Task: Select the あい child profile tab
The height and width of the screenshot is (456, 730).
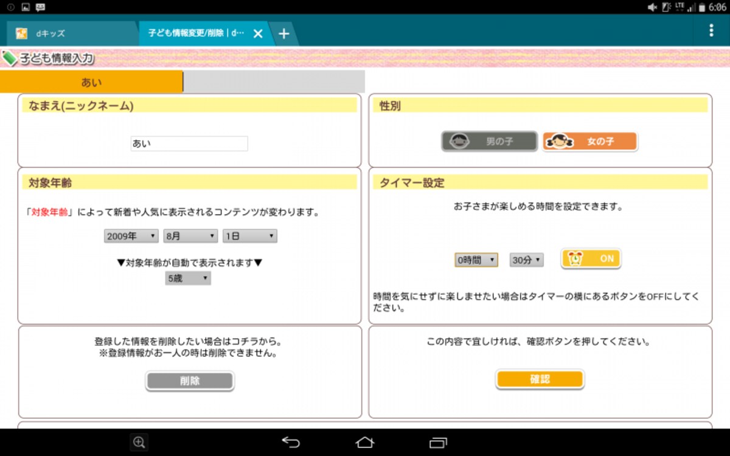Action: point(91,82)
